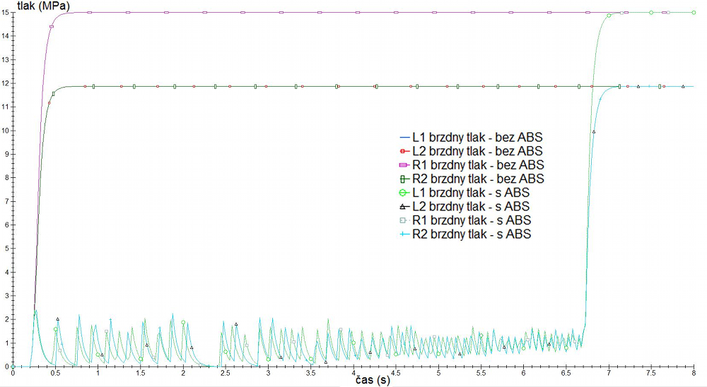The width and height of the screenshot is (707, 387).
Task: Click the 3.5 label on the time axis
Action: (x=310, y=373)
